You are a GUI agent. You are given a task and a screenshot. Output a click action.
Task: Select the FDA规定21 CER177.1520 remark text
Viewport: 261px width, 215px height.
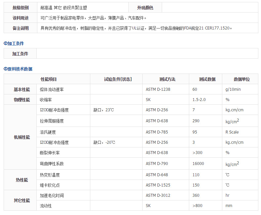point(207,28)
